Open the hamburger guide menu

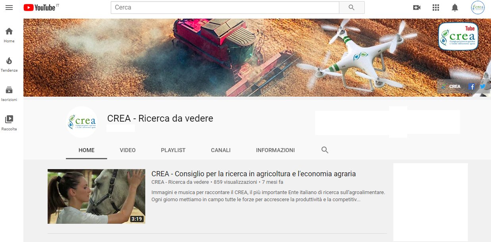click(9, 8)
